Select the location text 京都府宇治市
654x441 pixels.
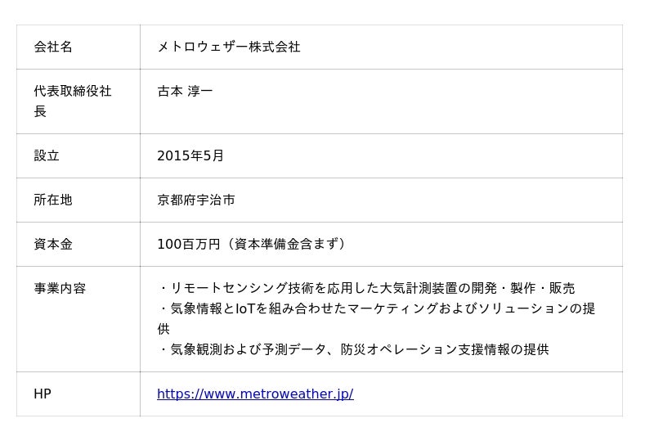[196, 200]
